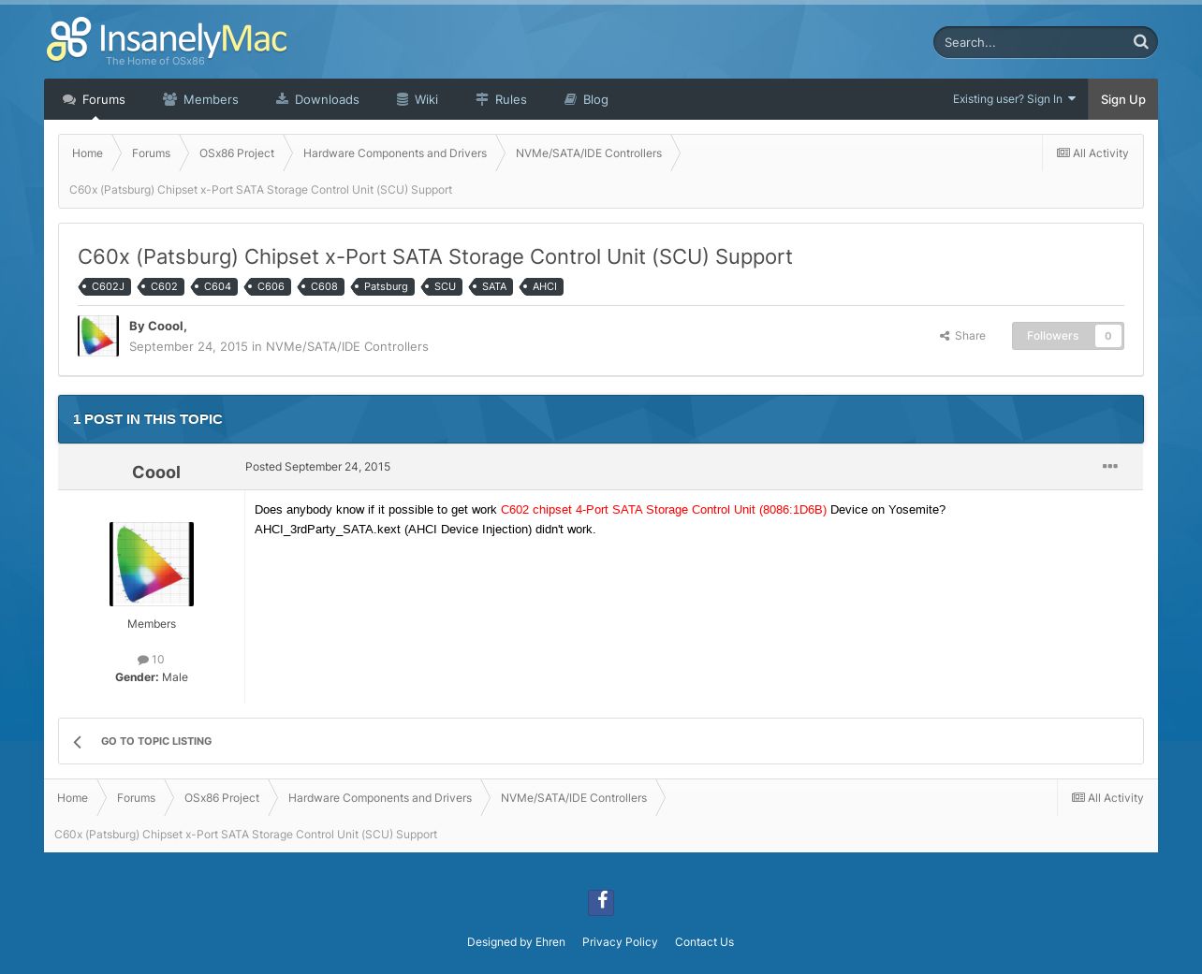Click the red C602 chipset text in post
Image resolution: width=1202 pixels, height=974 pixels.
tap(664, 510)
